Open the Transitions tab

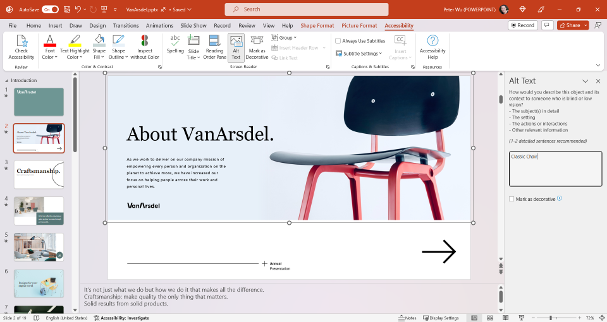(x=126, y=25)
